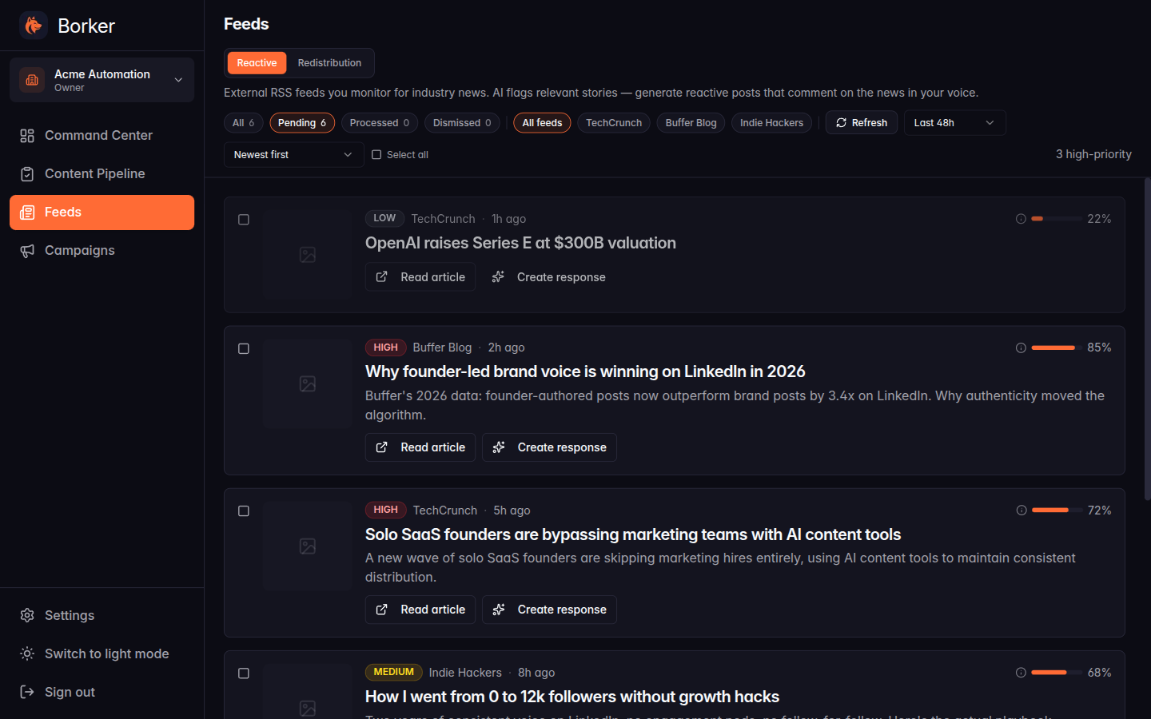This screenshot has height=719, width=1151.
Task: Click the feed list vertical scrollbar
Action: 1147,339
